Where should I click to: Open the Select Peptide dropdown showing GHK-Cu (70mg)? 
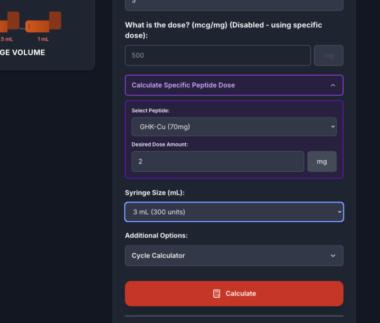click(x=233, y=127)
